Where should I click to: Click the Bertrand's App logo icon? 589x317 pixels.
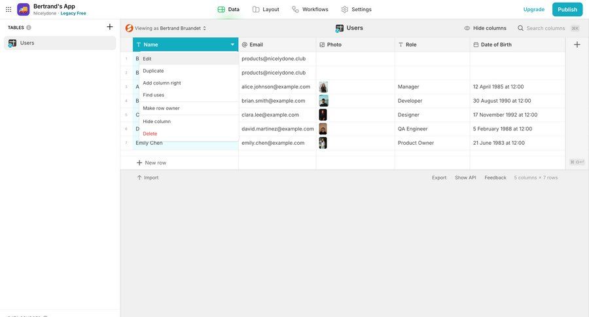[24, 9]
